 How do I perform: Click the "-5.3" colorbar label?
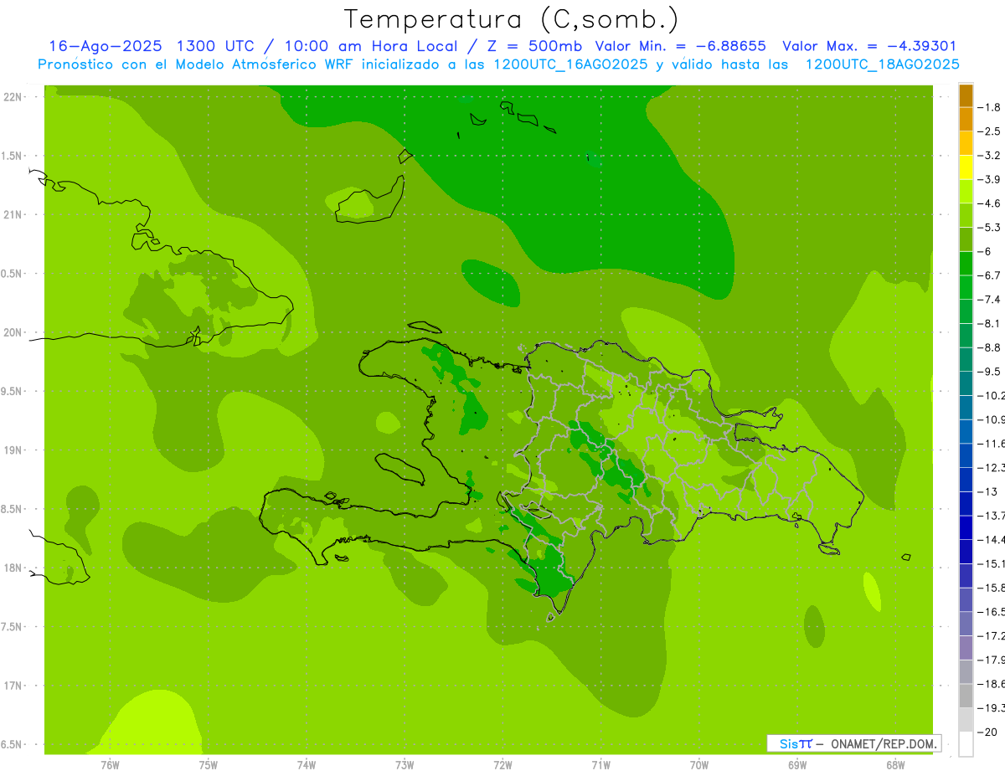990,227
